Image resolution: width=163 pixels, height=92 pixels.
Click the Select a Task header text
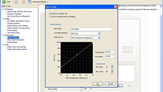click(7, 6)
